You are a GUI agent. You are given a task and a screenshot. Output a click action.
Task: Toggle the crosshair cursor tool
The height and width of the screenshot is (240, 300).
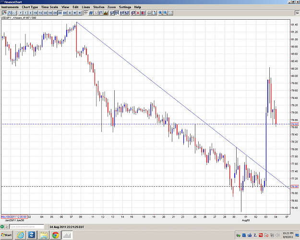pos(86,13)
